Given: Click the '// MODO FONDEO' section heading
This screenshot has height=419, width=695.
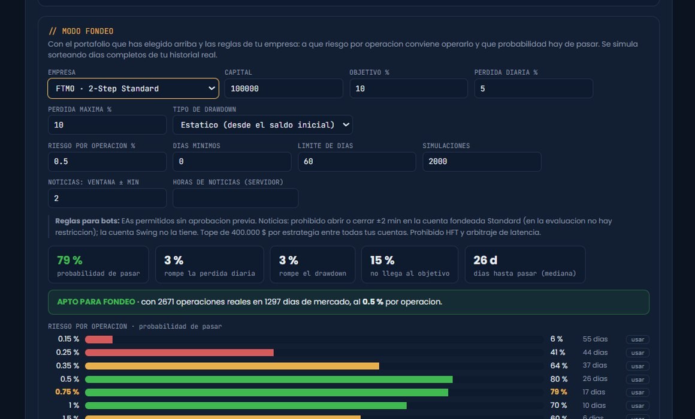Looking at the screenshot, I should click(81, 31).
